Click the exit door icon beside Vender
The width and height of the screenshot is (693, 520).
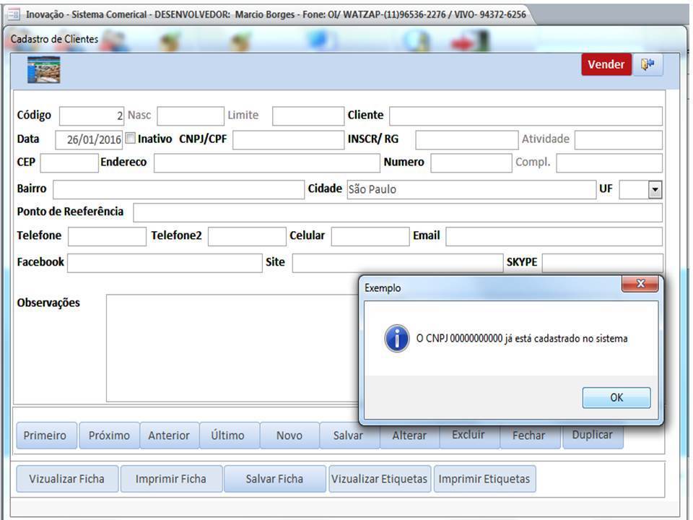pyautogui.click(x=648, y=64)
